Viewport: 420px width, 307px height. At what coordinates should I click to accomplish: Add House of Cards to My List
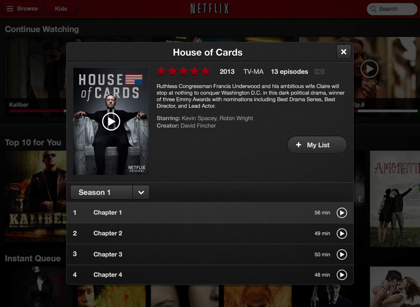[x=317, y=145]
